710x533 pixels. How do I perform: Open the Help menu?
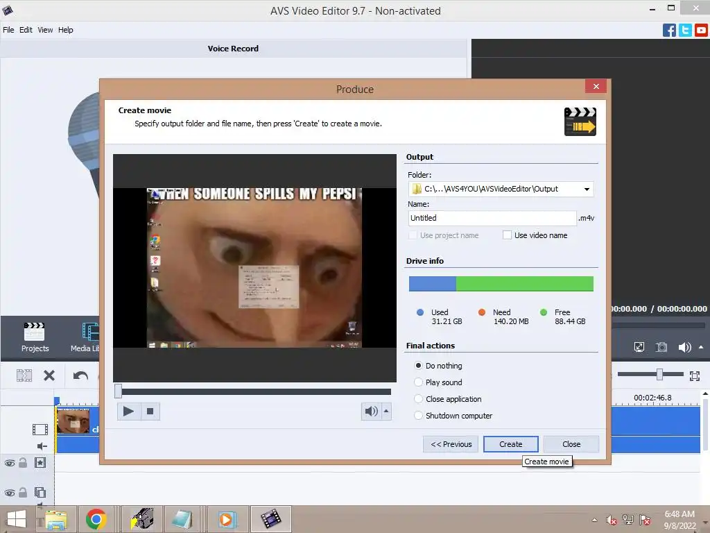(x=65, y=30)
